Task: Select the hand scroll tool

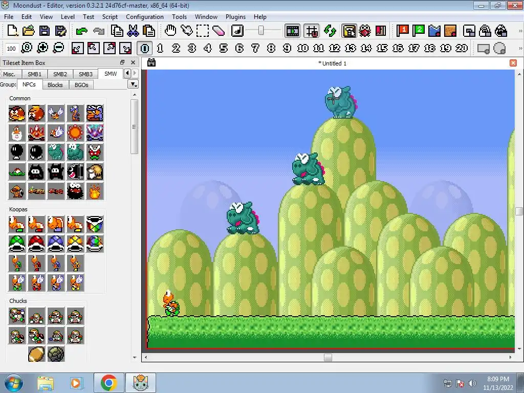Action: pos(170,31)
